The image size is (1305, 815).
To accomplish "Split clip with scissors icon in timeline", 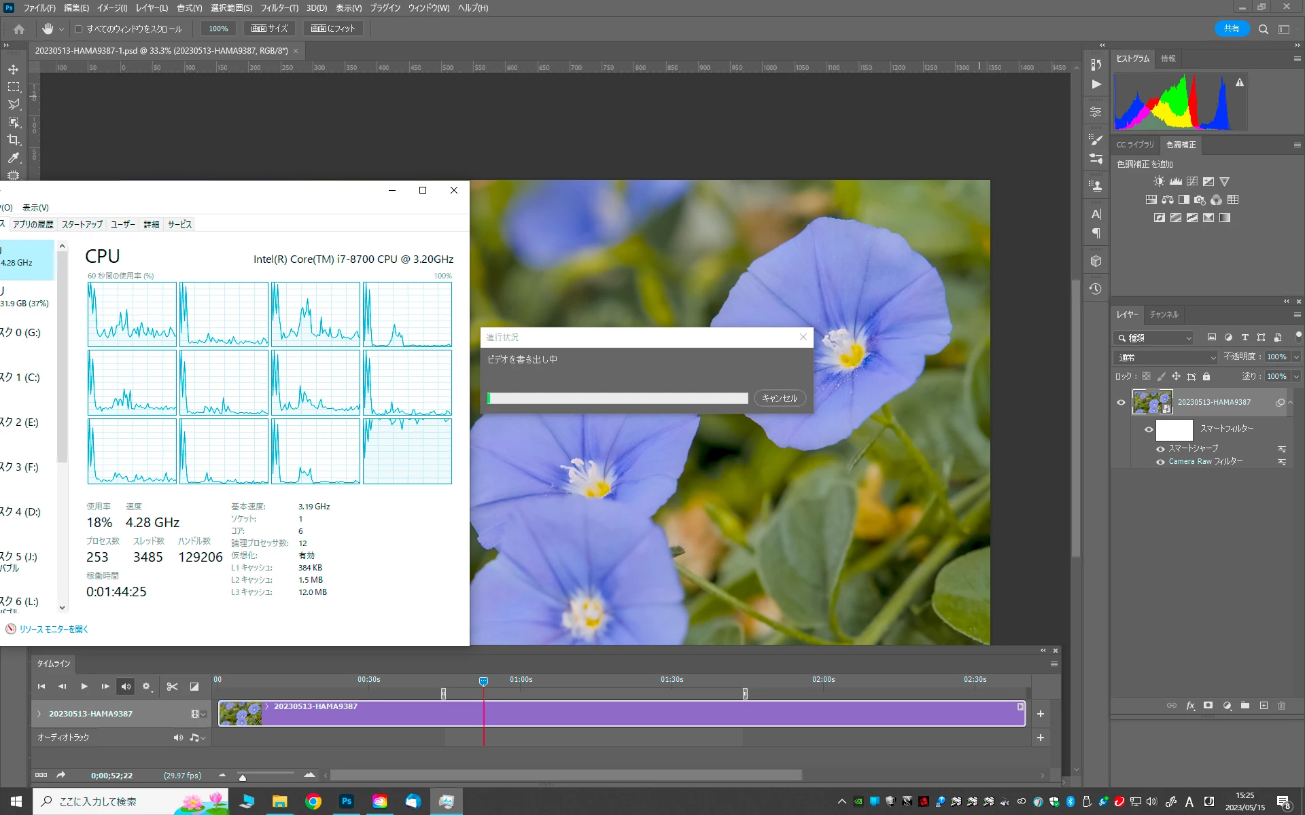I will [x=172, y=687].
